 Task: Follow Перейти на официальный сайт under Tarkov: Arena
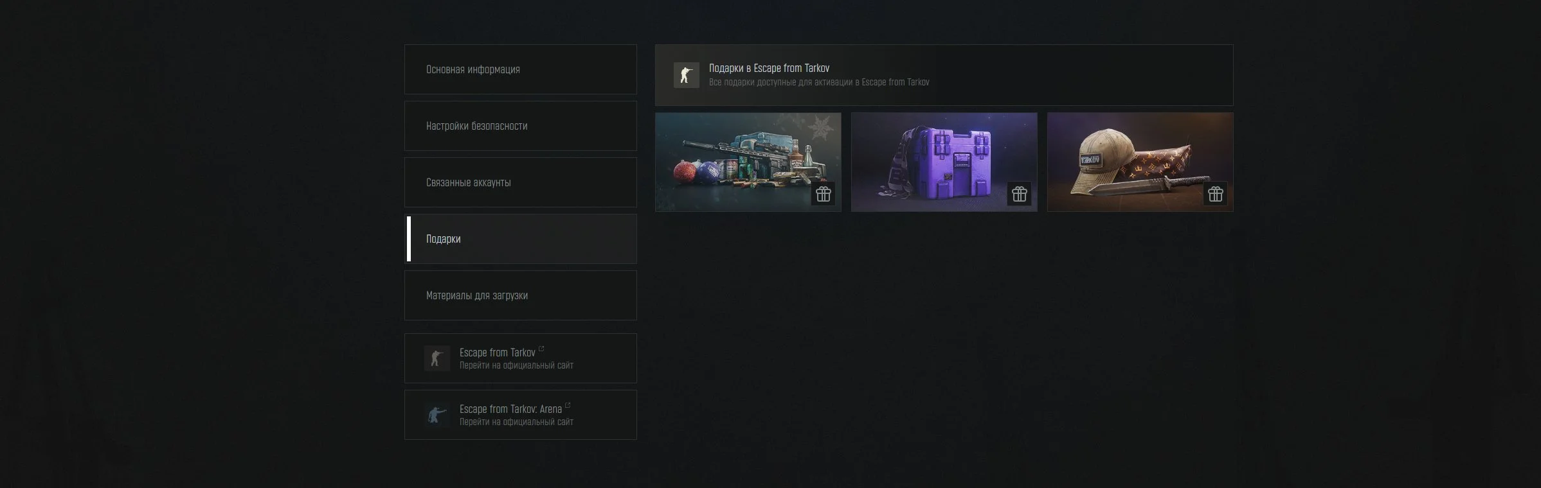coord(516,422)
